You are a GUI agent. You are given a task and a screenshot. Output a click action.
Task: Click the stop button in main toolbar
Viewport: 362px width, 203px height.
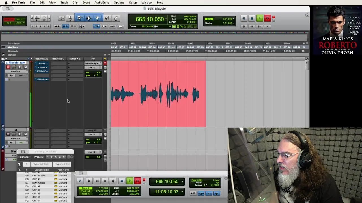coord(252,19)
